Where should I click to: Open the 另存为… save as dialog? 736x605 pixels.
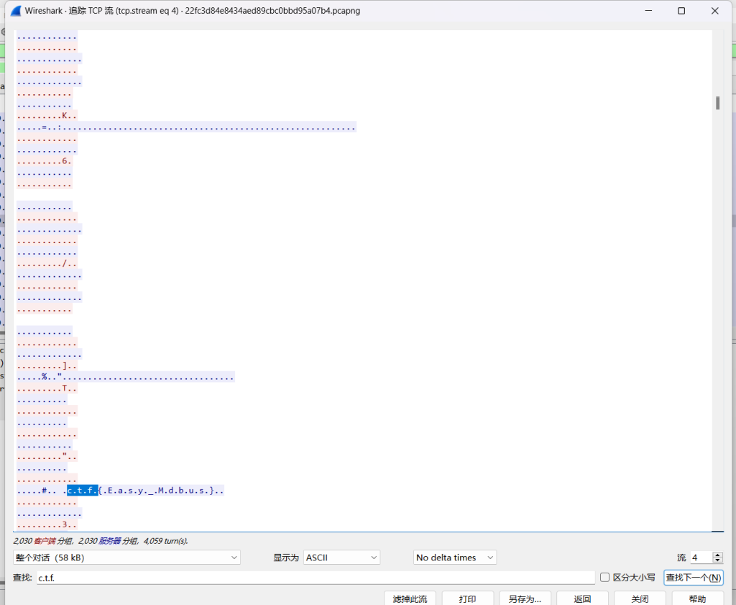click(525, 599)
